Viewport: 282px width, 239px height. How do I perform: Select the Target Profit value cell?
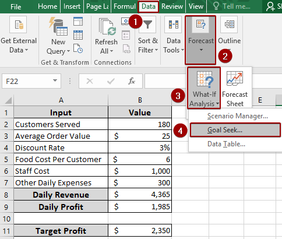[x=140, y=231]
